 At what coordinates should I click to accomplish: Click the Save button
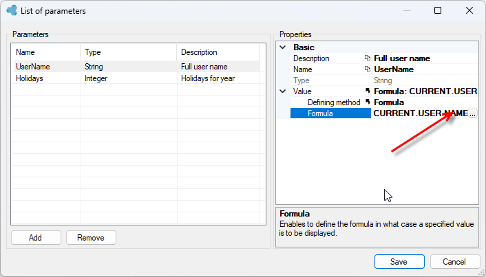coord(399,262)
